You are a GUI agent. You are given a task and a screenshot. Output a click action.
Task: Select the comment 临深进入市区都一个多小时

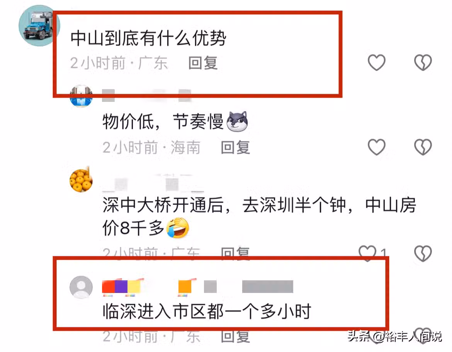(207, 311)
